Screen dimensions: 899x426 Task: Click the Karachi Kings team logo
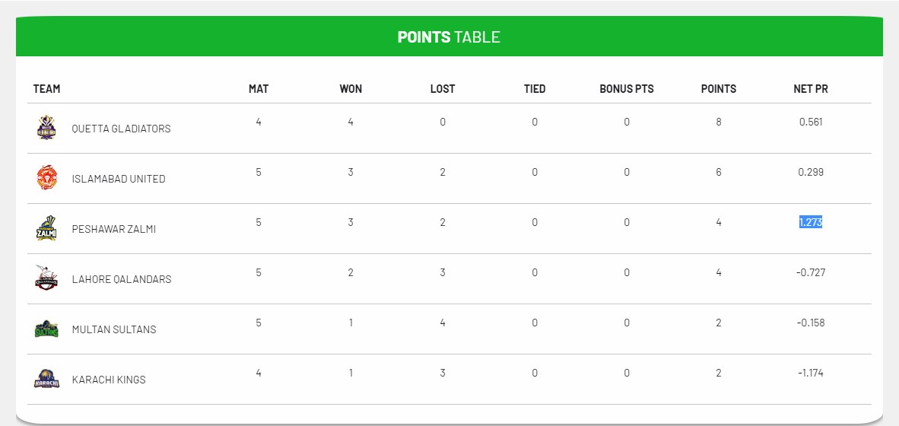[46, 378]
